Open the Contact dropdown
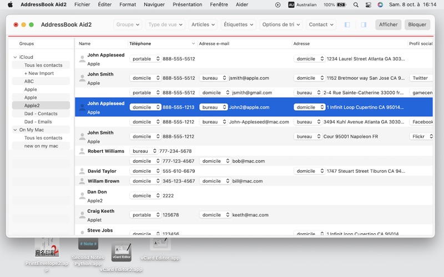 pos(321,24)
